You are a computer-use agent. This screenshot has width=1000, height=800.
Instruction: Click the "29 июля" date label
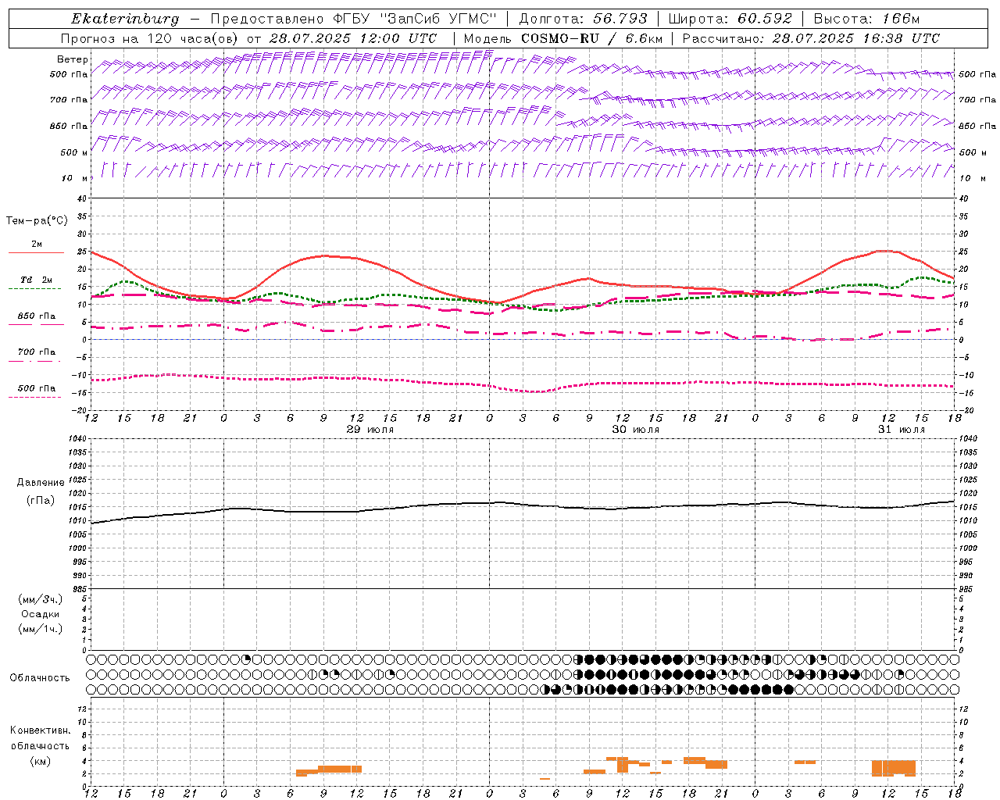tap(370, 430)
